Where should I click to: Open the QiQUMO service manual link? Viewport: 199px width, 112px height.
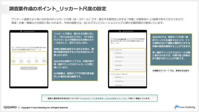103,98
